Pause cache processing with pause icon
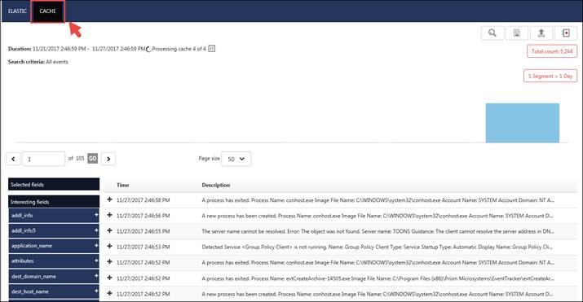Image resolution: width=583 pixels, height=302 pixels. 211,49
